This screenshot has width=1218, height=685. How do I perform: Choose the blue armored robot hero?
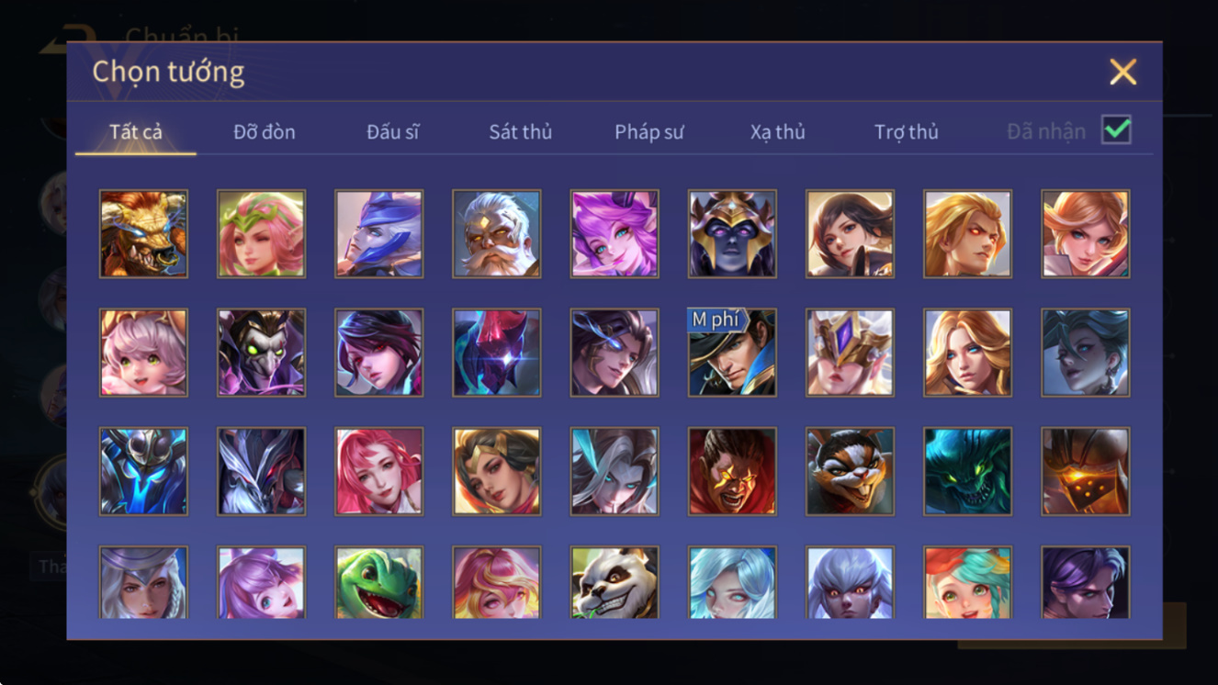click(143, 471)
